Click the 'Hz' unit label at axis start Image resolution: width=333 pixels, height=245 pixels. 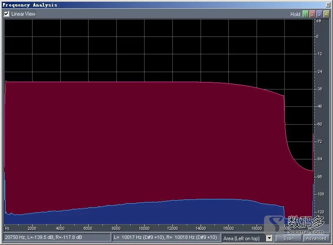click(7, 228)
